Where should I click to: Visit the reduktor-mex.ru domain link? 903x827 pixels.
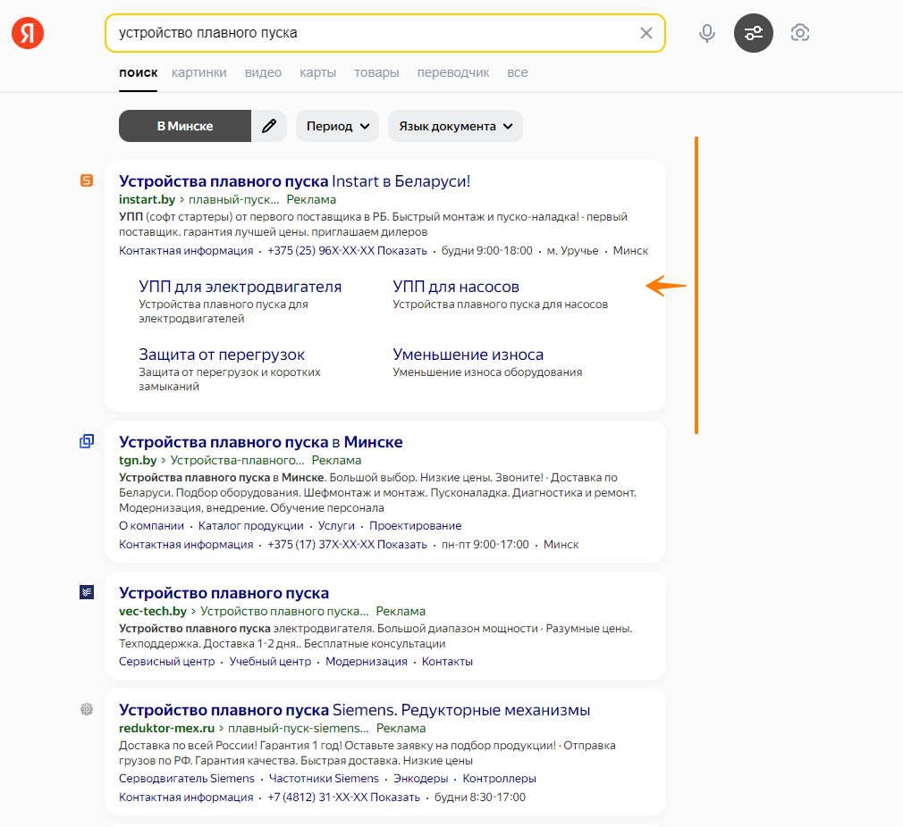pyautogui.click(x=166, y=728)
